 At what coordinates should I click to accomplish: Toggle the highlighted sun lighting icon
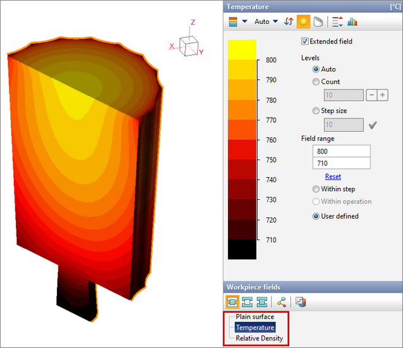pyautogui.click(x=304, y=21)
